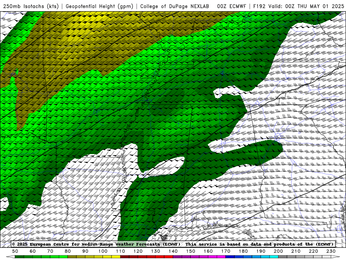
Task: Click the 150 knot legend label
Action: pos(191,251)
